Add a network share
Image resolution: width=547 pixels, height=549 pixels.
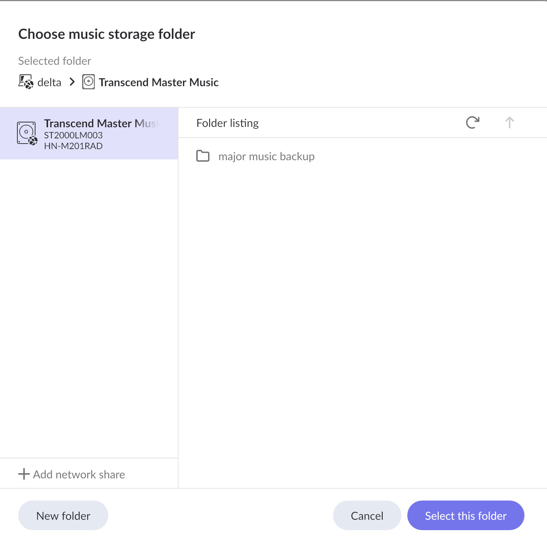click(x=79, y=474)
